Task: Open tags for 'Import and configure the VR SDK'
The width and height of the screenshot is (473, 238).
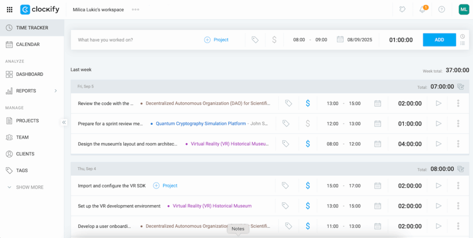Action: click(285, 185)
